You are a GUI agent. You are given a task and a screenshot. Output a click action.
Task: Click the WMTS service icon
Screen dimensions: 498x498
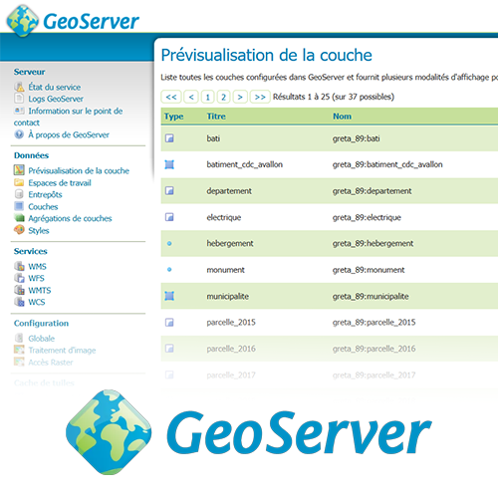(x=19, y=290)
